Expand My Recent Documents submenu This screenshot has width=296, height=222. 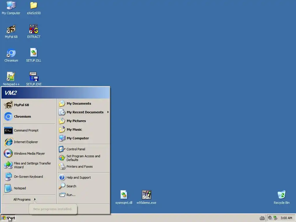tap(84, 112)
